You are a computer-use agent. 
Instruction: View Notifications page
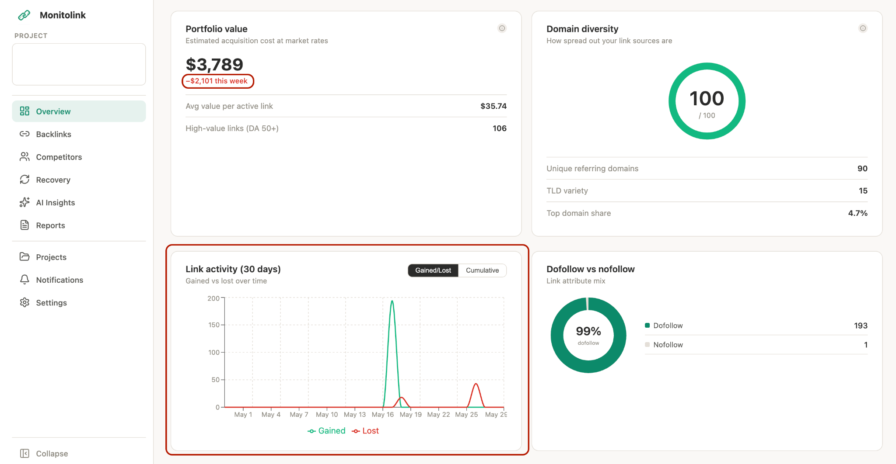point(79,280)
